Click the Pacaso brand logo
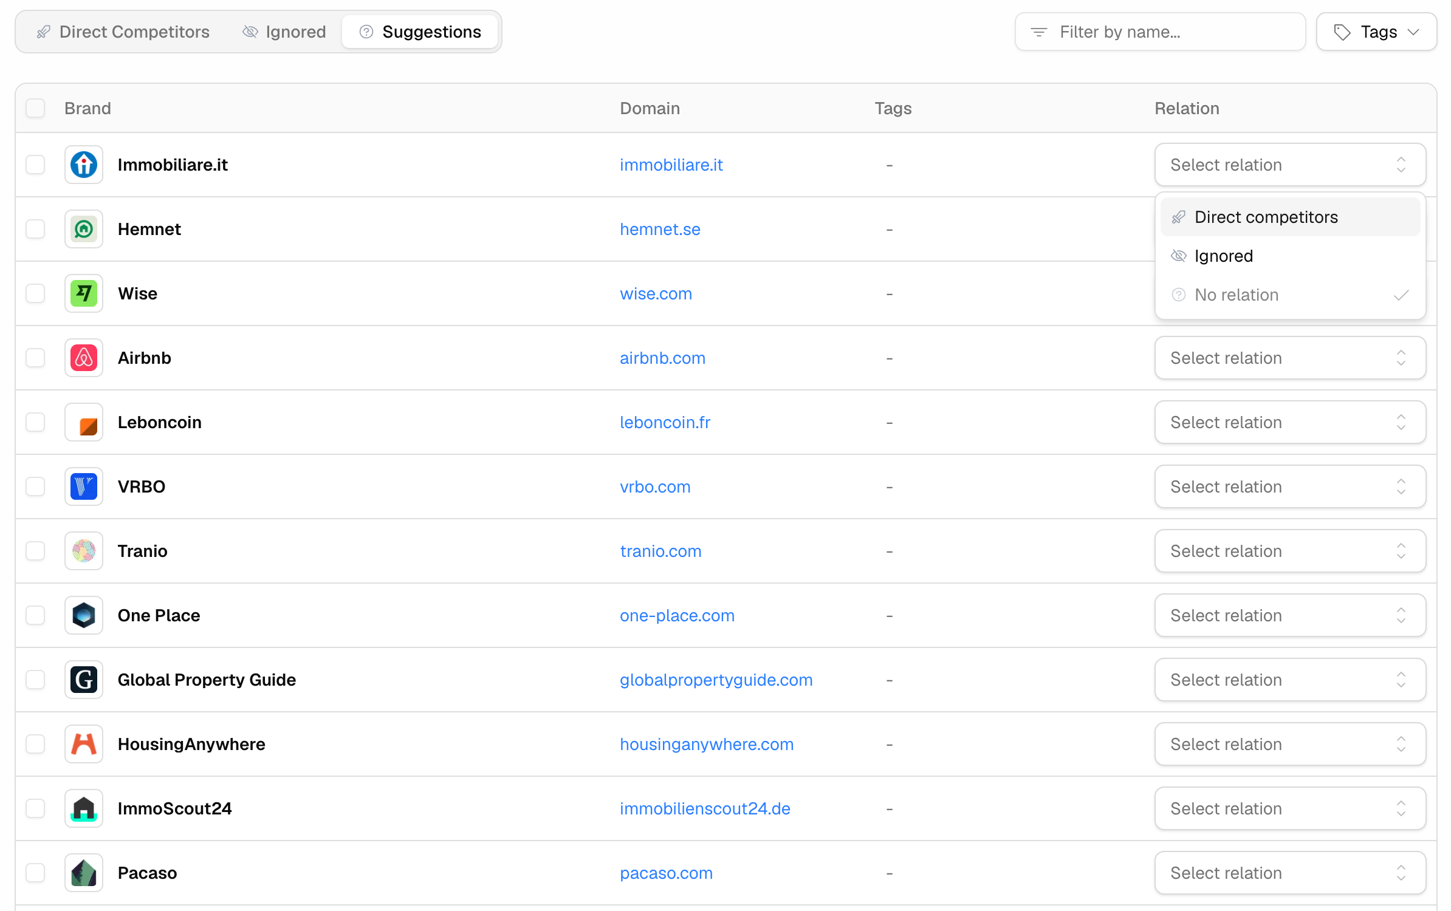 coord(84,873)
